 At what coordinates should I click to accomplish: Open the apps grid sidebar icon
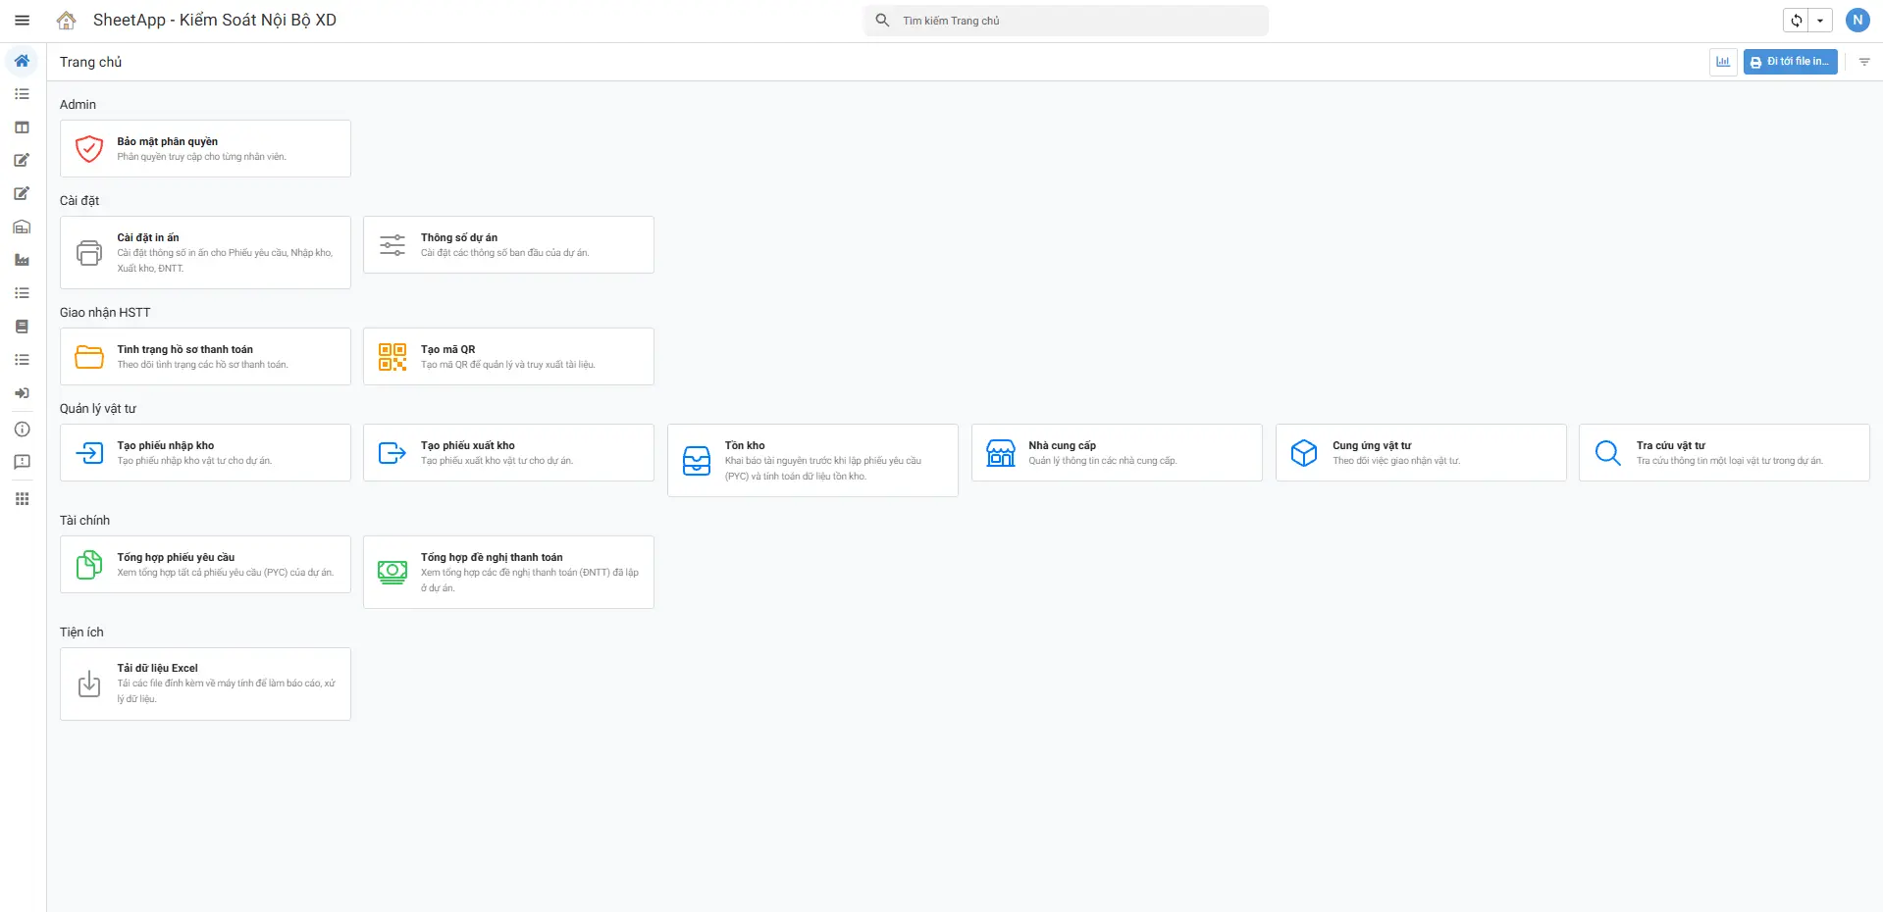[22, 498]
